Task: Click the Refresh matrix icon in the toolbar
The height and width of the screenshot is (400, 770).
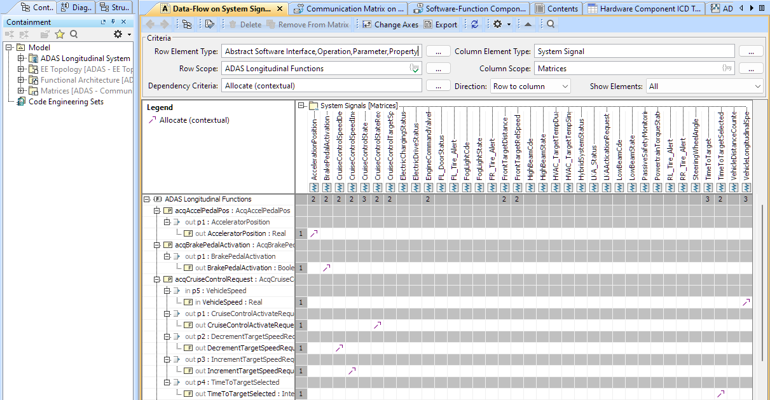Action: (474, 24)
